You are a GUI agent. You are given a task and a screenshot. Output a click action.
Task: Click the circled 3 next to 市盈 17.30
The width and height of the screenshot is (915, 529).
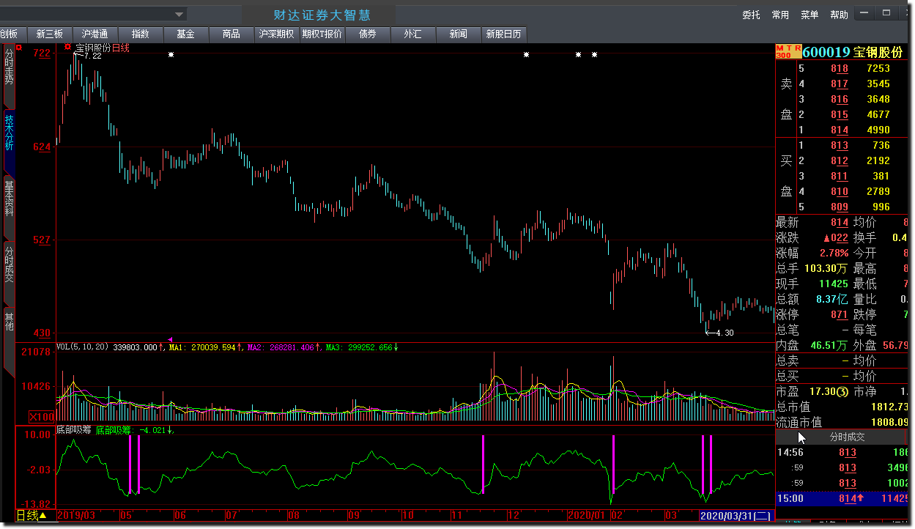843,392
